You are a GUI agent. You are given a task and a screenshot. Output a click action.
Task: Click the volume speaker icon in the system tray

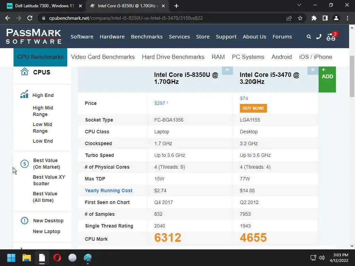pos(321,258)
